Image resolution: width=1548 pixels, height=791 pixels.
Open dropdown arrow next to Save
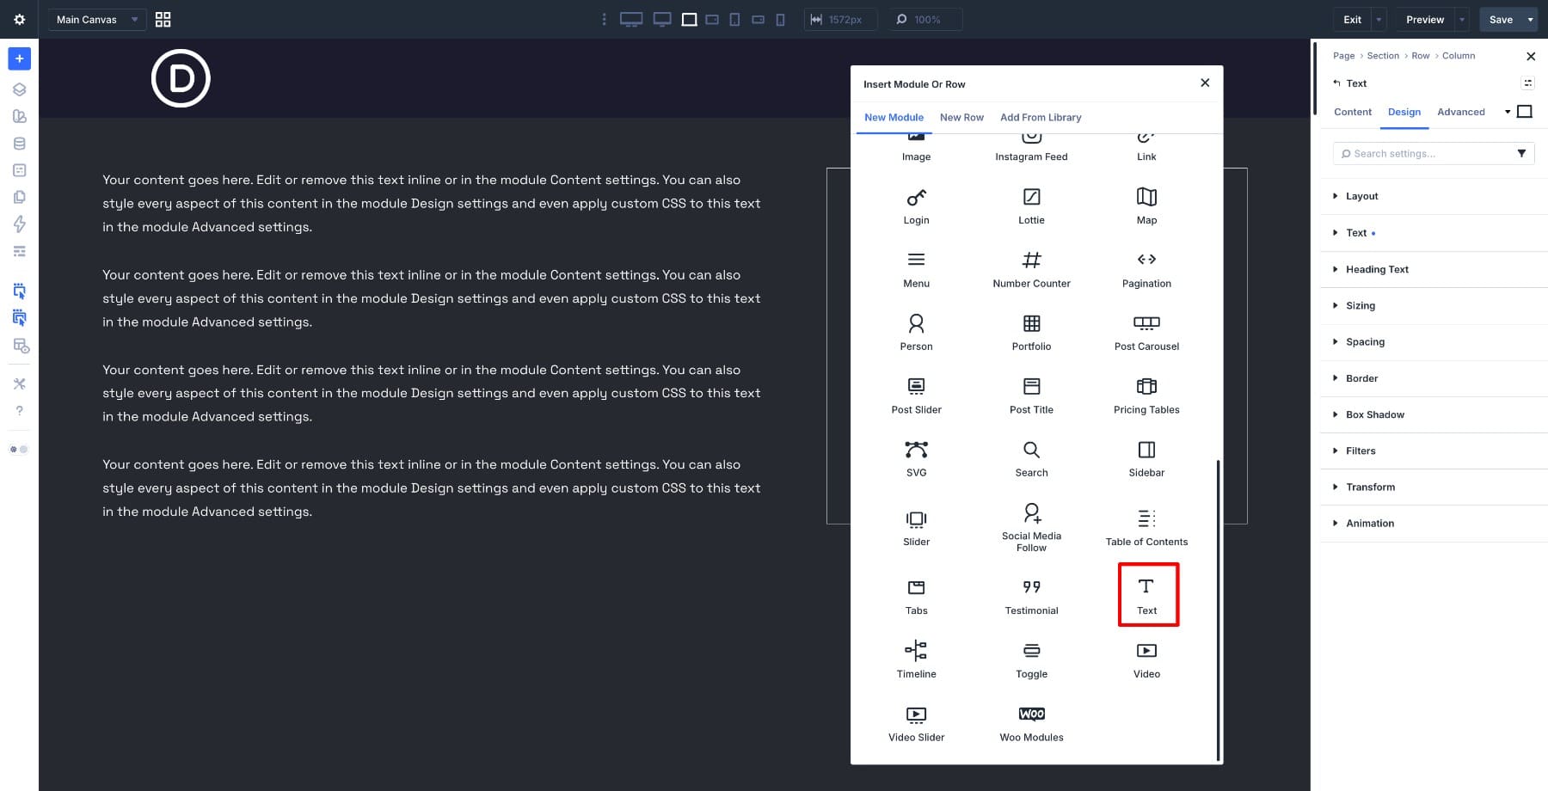[x=1530, y=19]
